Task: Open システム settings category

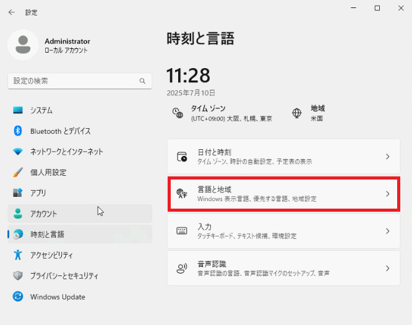Action: (80, 110)
